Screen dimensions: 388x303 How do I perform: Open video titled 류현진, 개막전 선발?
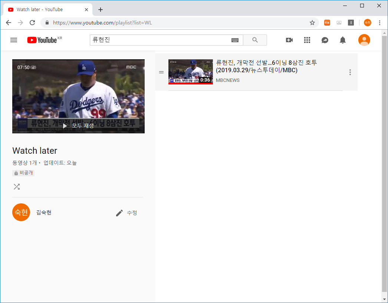click(x=266, y=66)
